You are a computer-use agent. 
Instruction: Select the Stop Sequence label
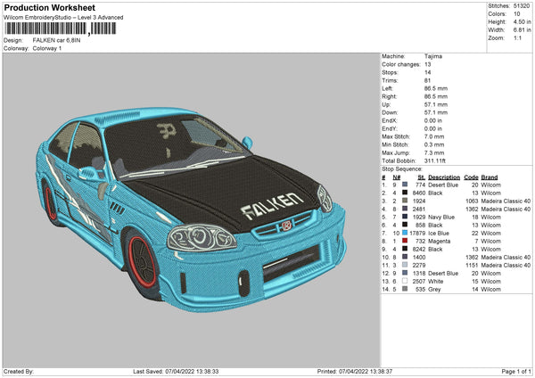(403, 168)
